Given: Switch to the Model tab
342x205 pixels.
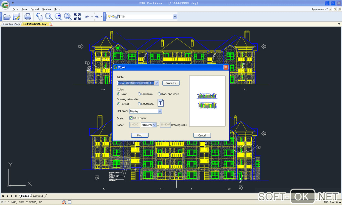Looking at the screenshot, I should 25,196.
